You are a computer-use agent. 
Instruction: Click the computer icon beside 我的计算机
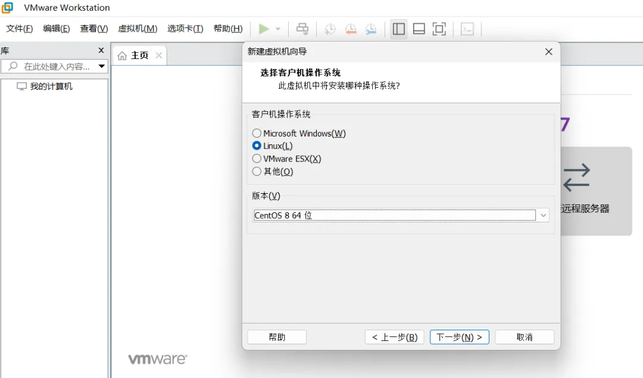(22, 86)
